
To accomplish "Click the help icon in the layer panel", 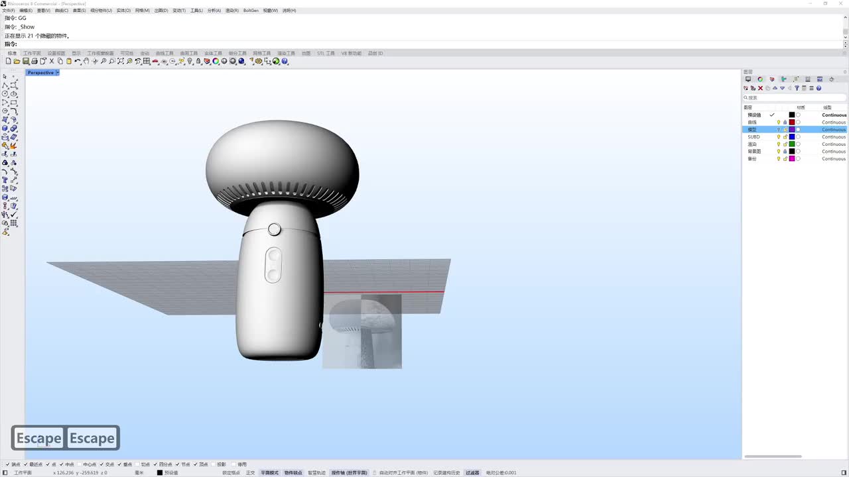I will (x=818, y=88).
